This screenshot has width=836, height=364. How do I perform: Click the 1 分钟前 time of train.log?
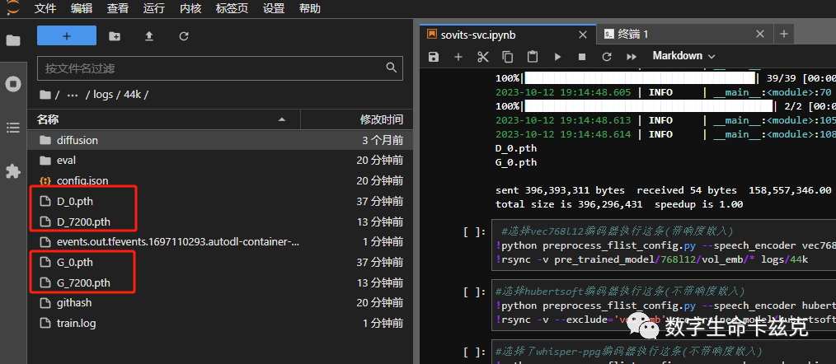(383, 323)
